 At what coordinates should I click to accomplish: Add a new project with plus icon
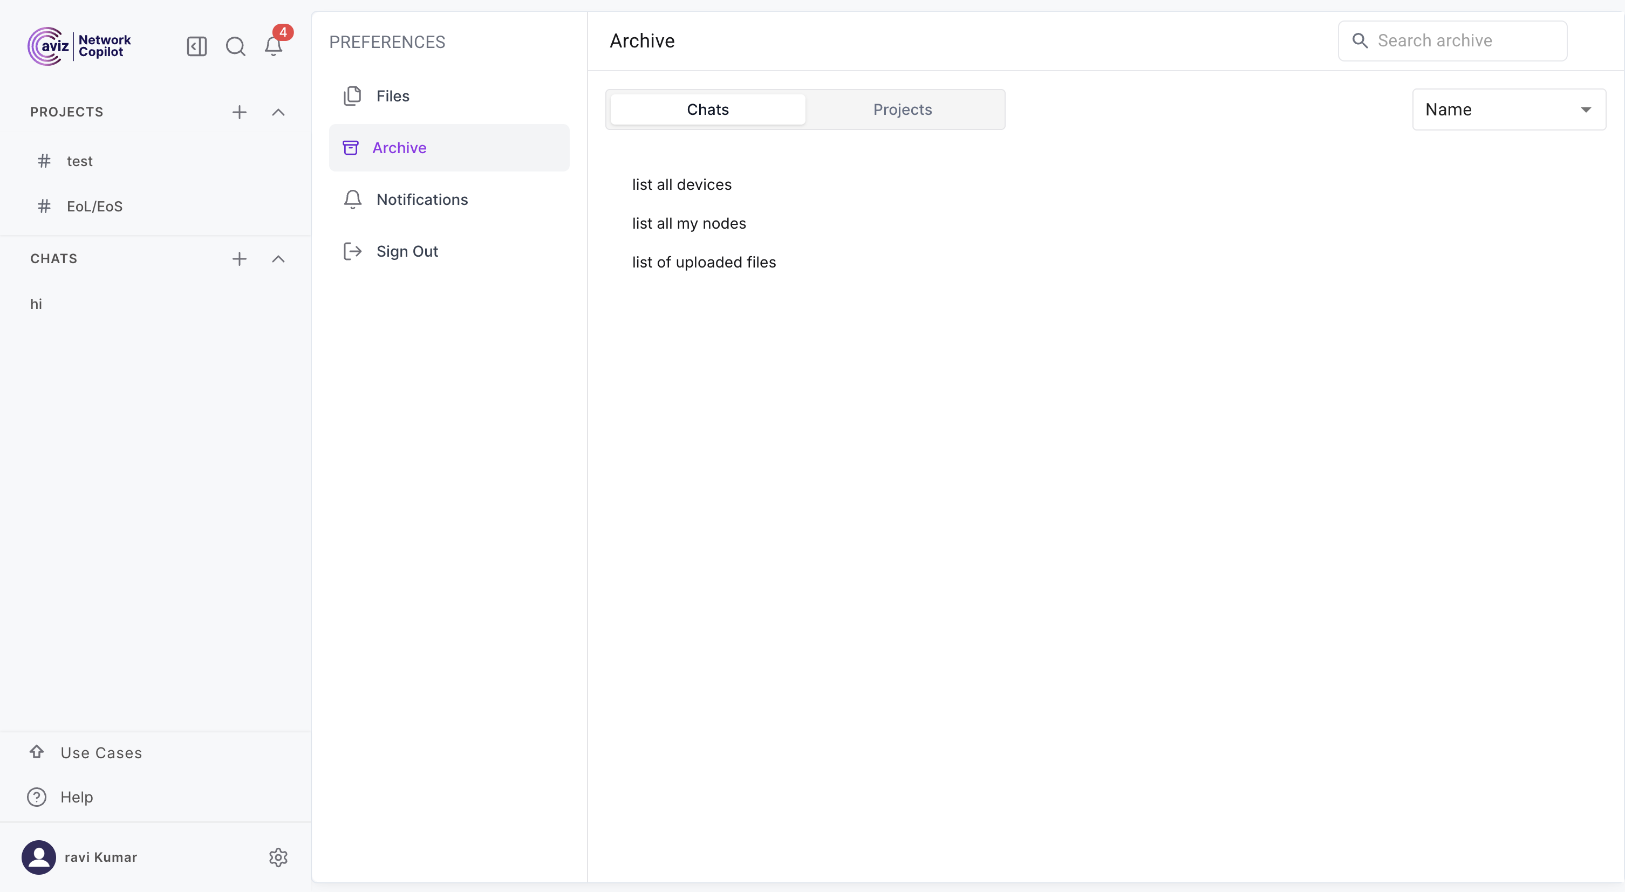[x=239, y=112]
